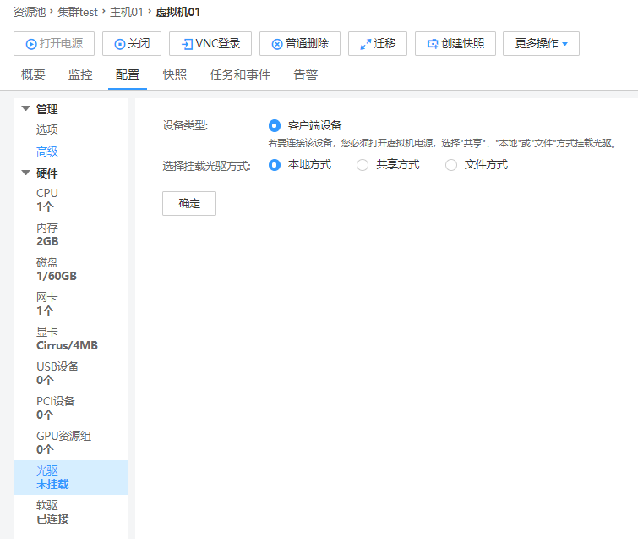Open the 快照 tab

click(x=175, y=74)
